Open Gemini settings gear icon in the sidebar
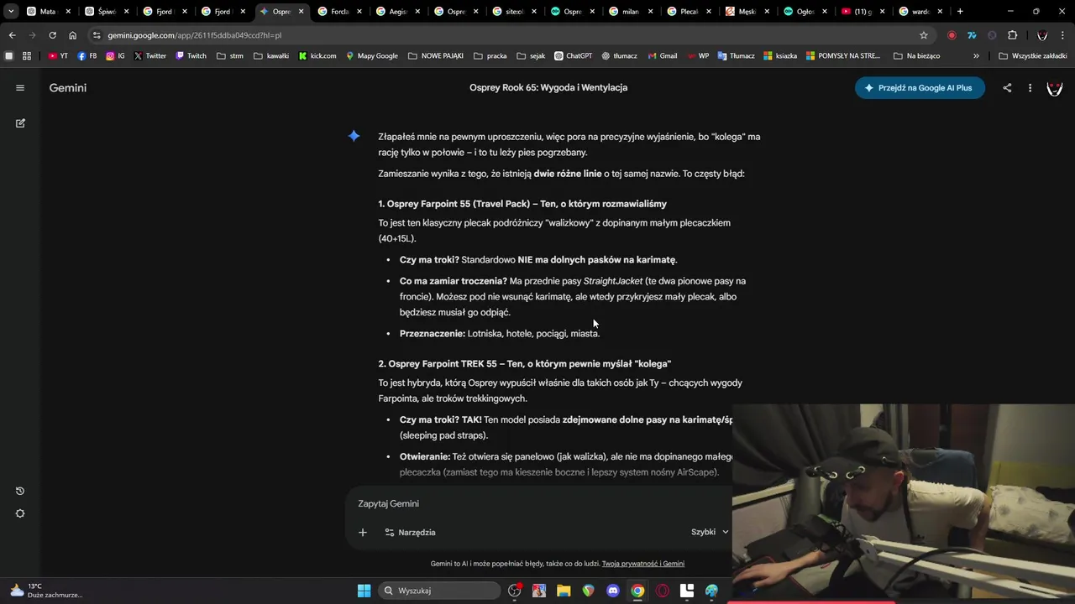 20,513
